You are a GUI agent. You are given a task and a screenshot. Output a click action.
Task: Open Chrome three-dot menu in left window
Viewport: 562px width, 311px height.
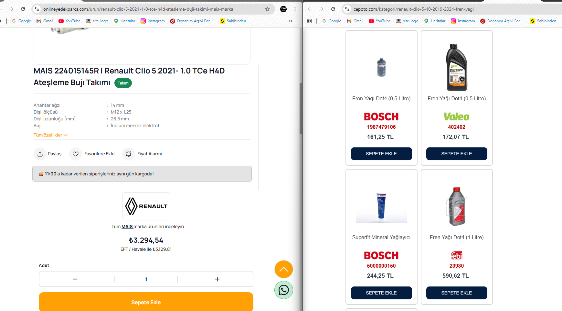pyautogui.click(x=295, y=9)
